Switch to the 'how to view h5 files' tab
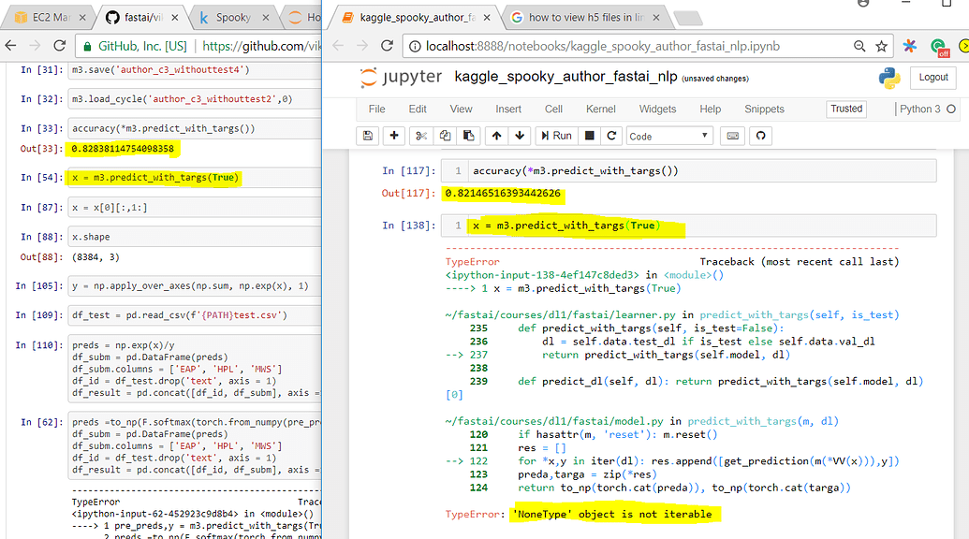Viewport: 969px width, 539px height. 585,17
